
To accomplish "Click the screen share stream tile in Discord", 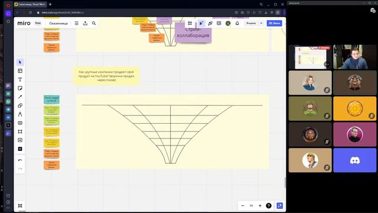I will [x=310, y=57].
